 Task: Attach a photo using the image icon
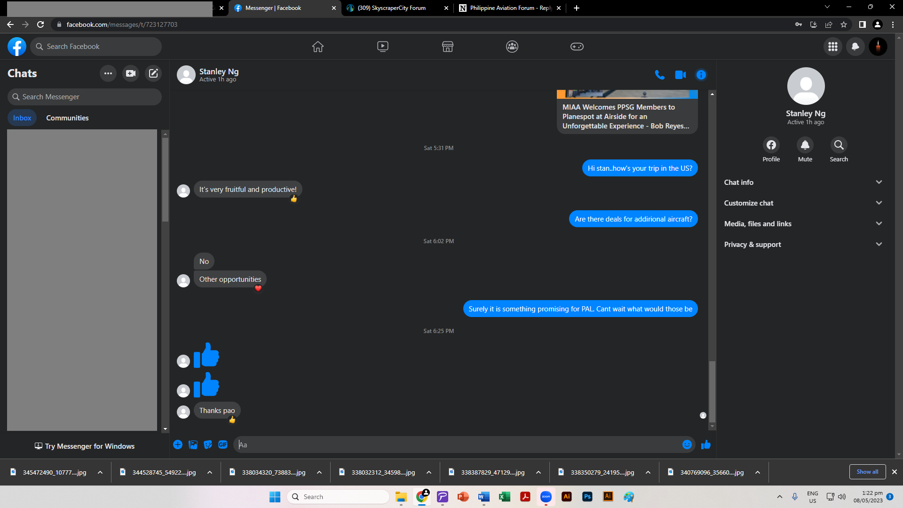tap(193, 444)
